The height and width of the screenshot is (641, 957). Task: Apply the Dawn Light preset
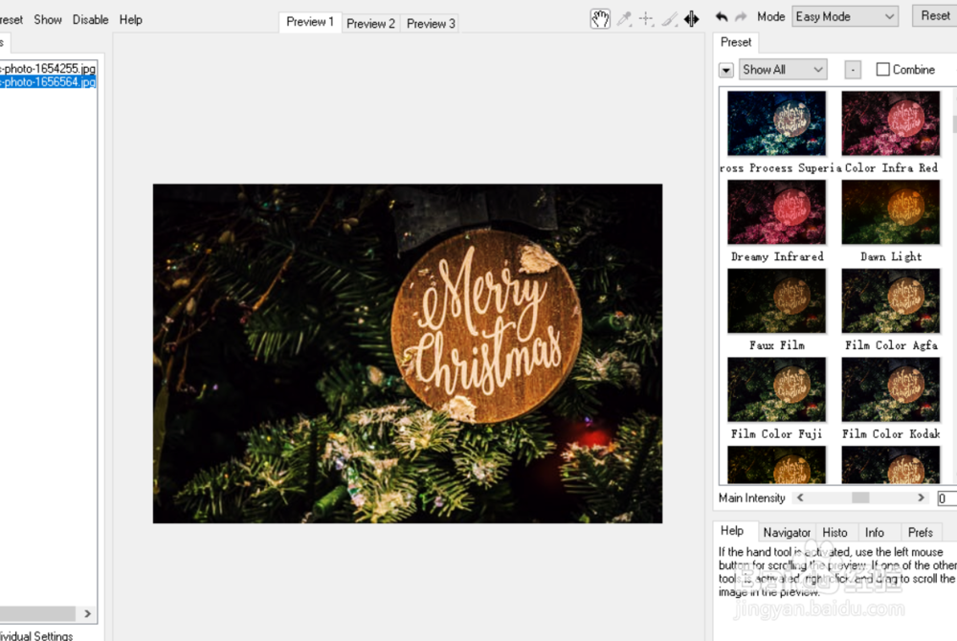[890, 211]
